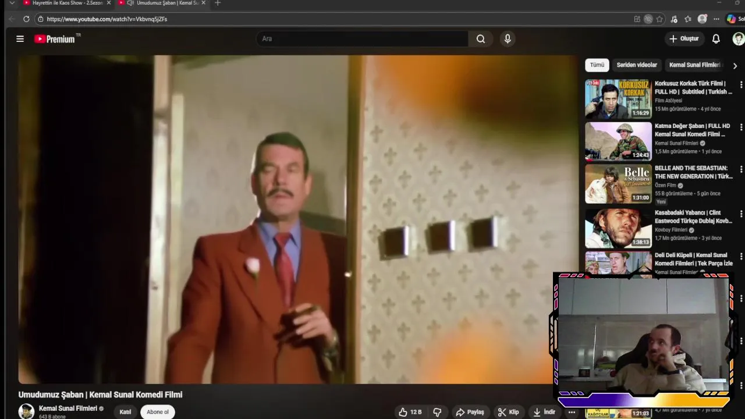
Task: Open YouTube notifications bell
Action: (716, 39)
